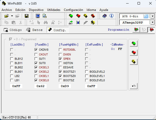Click the 'dev' green arrow detect icon
The image size is (156, 120).
tap(71, 23)
